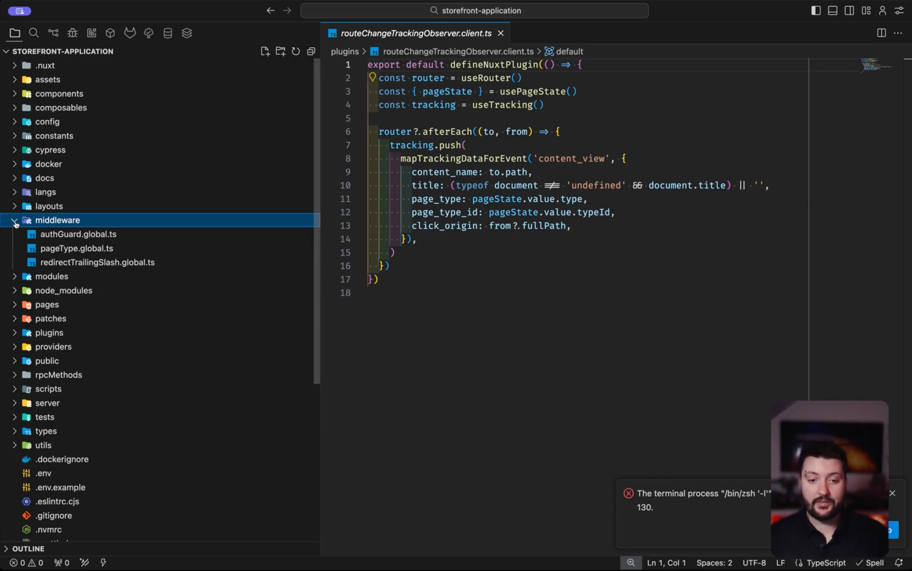Open the Run and Debug view icon

pyautogui.click(x=72, y=33)
